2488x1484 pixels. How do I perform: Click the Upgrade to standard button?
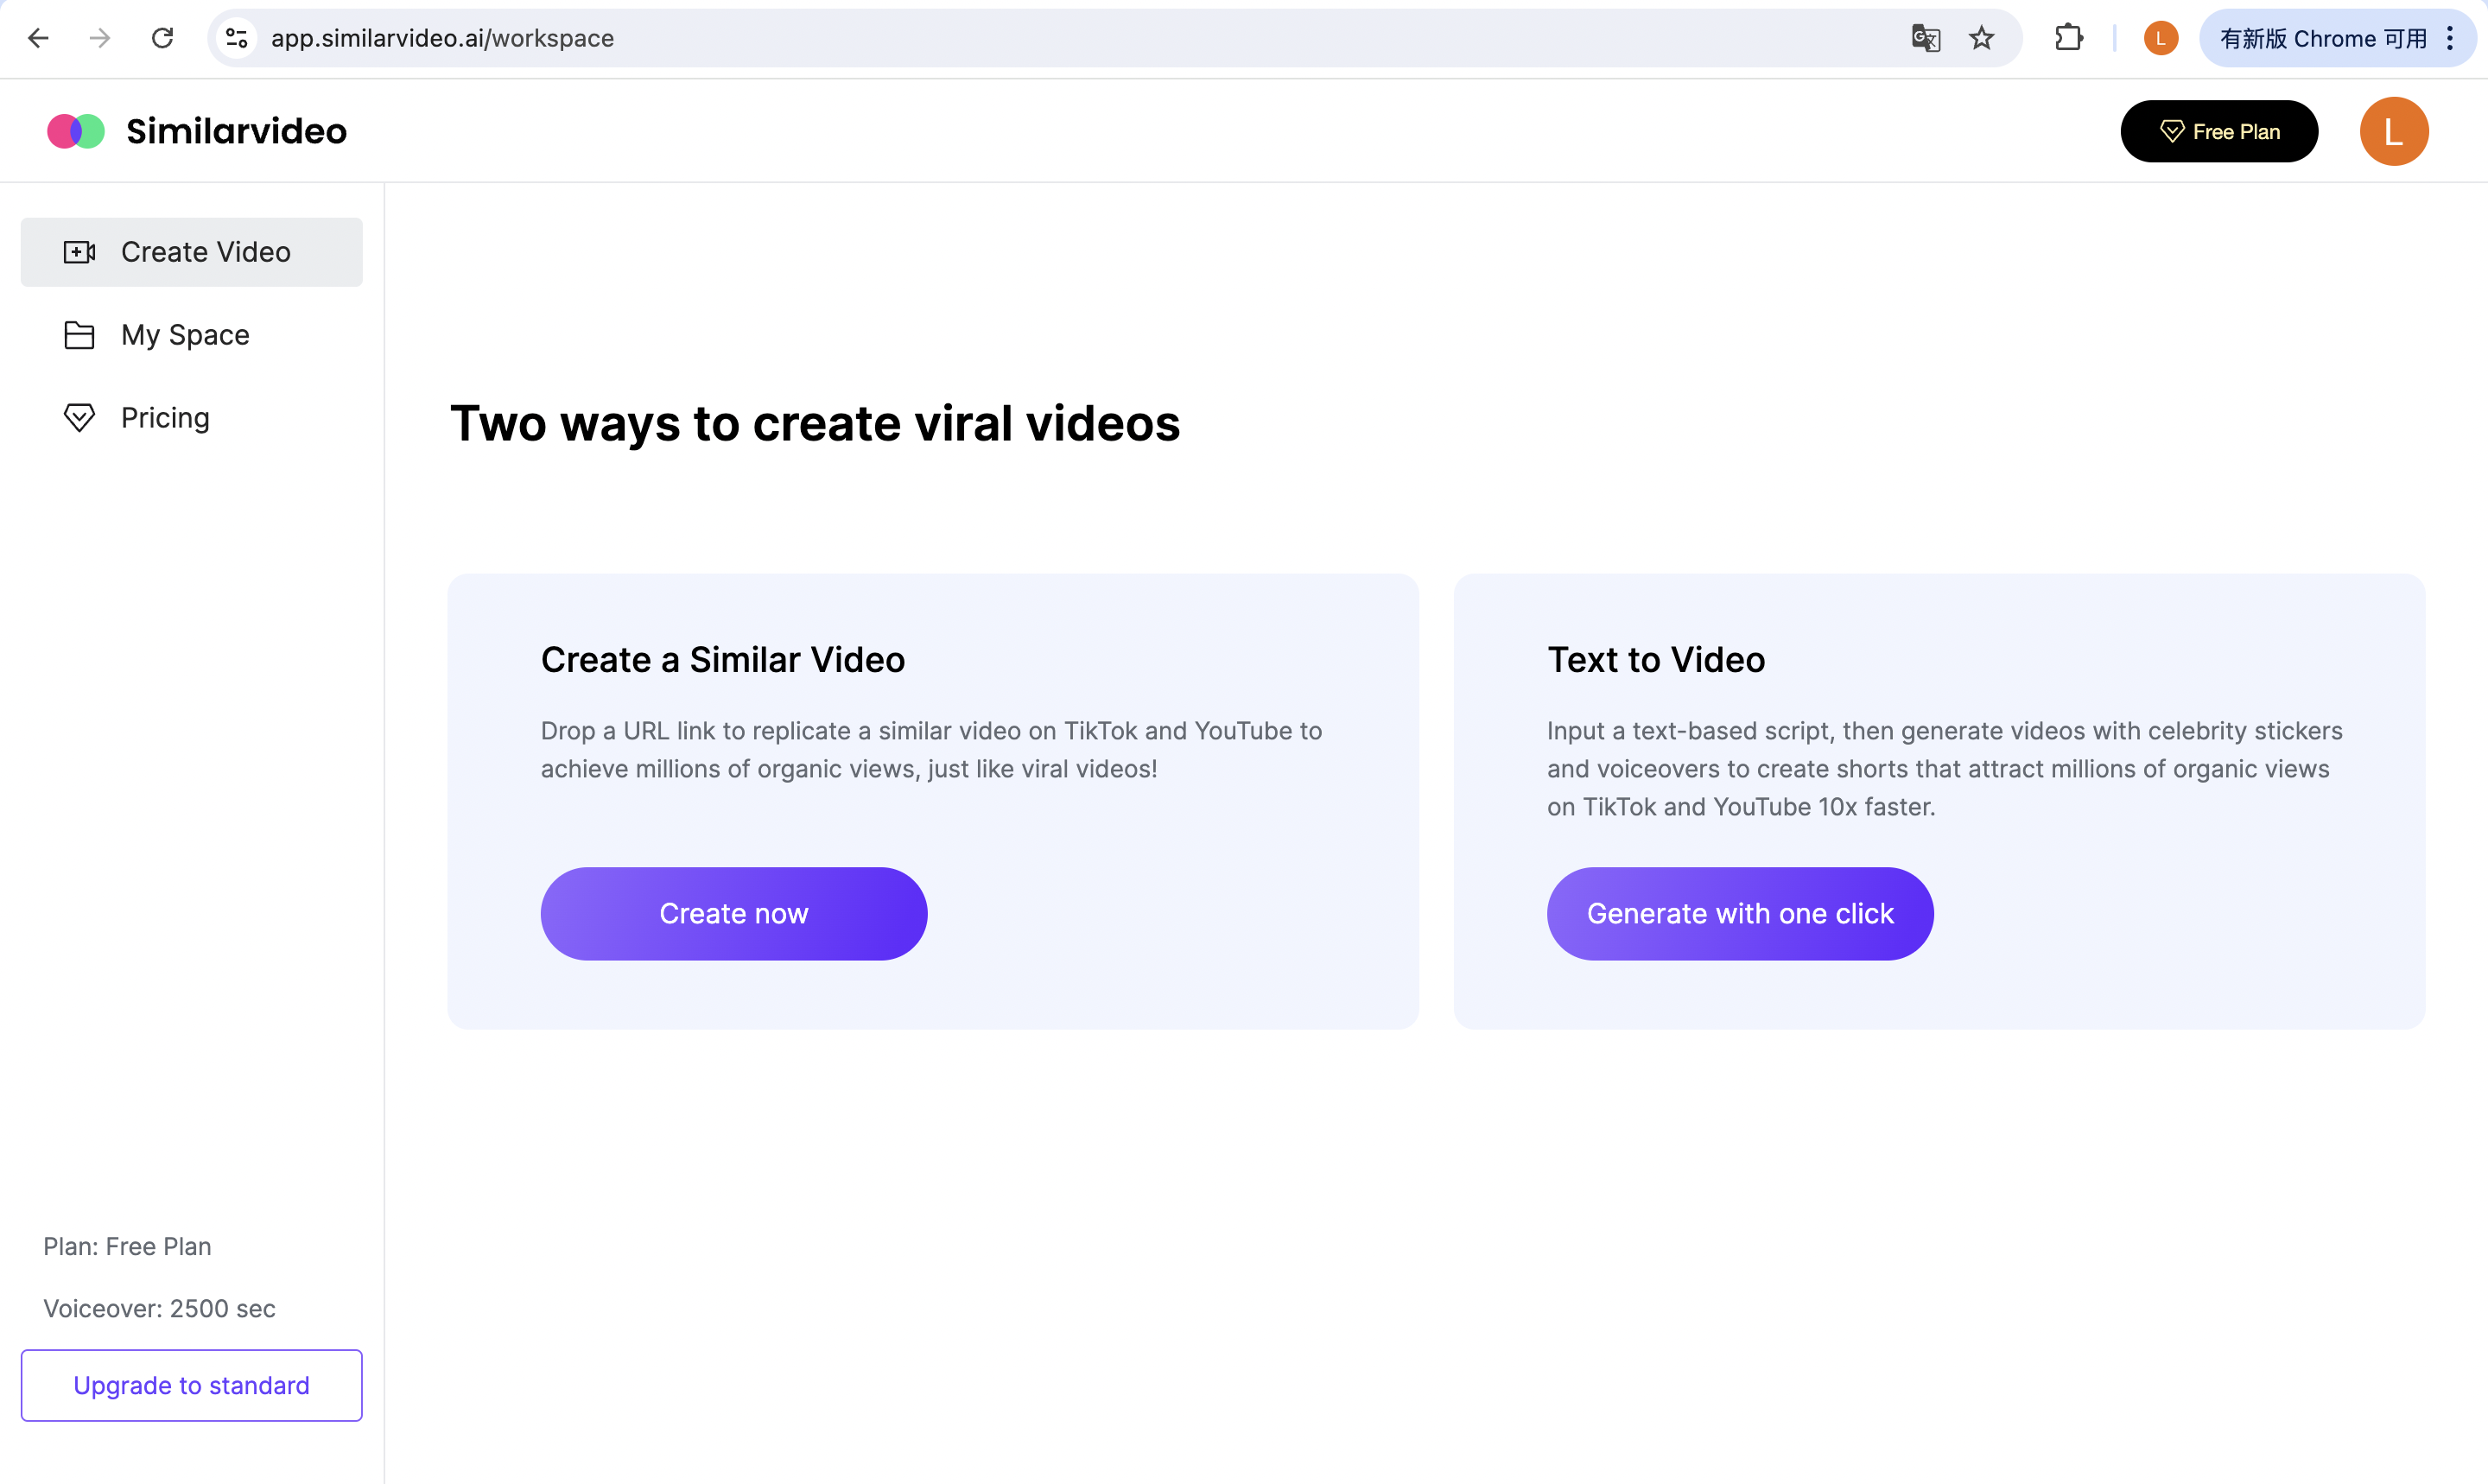pyautogui.click(x=191, y=1385)
